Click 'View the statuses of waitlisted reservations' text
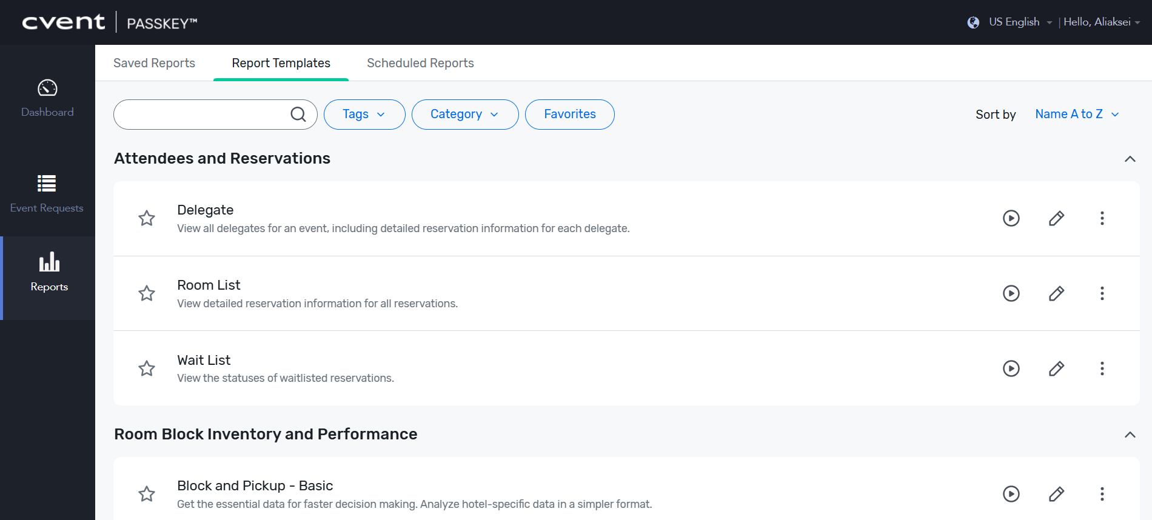Image resolution: width=1152 pixels, height=520 pixels. (286, 378)
